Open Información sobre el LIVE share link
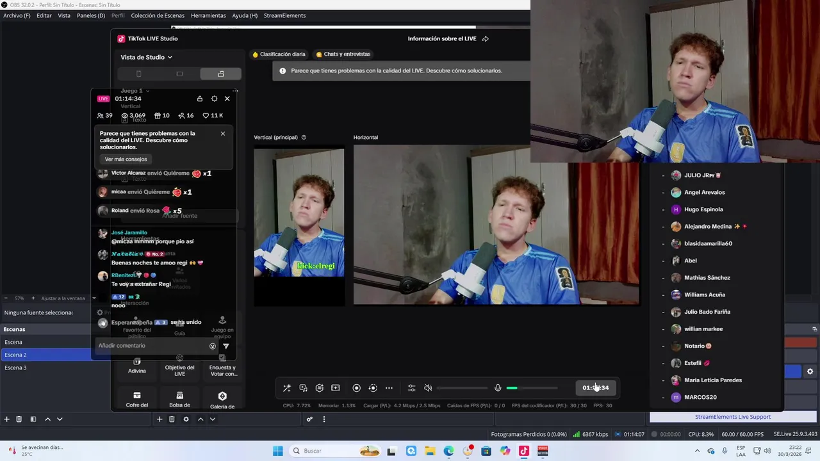 point(448,38)
